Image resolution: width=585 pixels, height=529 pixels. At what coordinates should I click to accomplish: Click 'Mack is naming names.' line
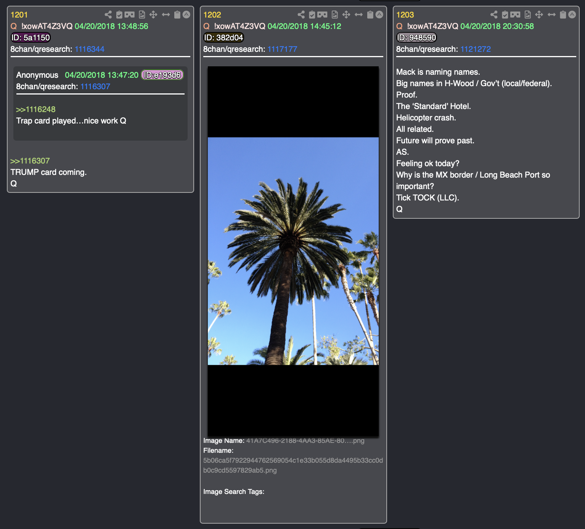(x=438, y=72)
